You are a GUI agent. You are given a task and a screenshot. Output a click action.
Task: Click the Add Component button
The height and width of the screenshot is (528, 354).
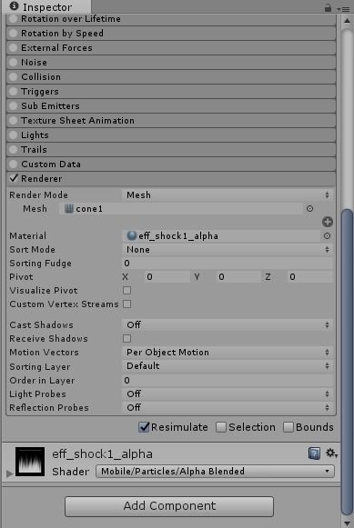pyautogui.click(x=169, y=506)
